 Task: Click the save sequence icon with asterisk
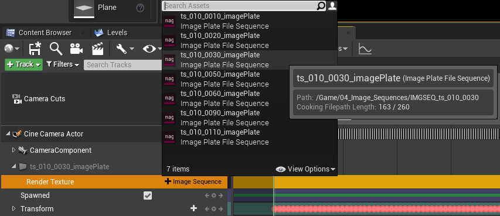(35, 49)
